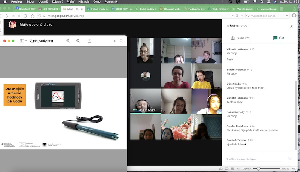Switch to Verb-Simple-P tab

coord(218,9)
